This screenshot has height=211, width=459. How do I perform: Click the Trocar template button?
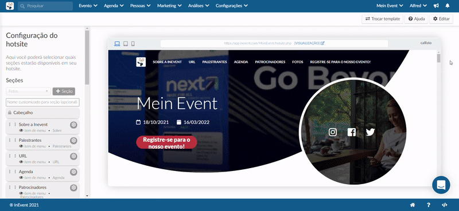click(x=382, y=19)
